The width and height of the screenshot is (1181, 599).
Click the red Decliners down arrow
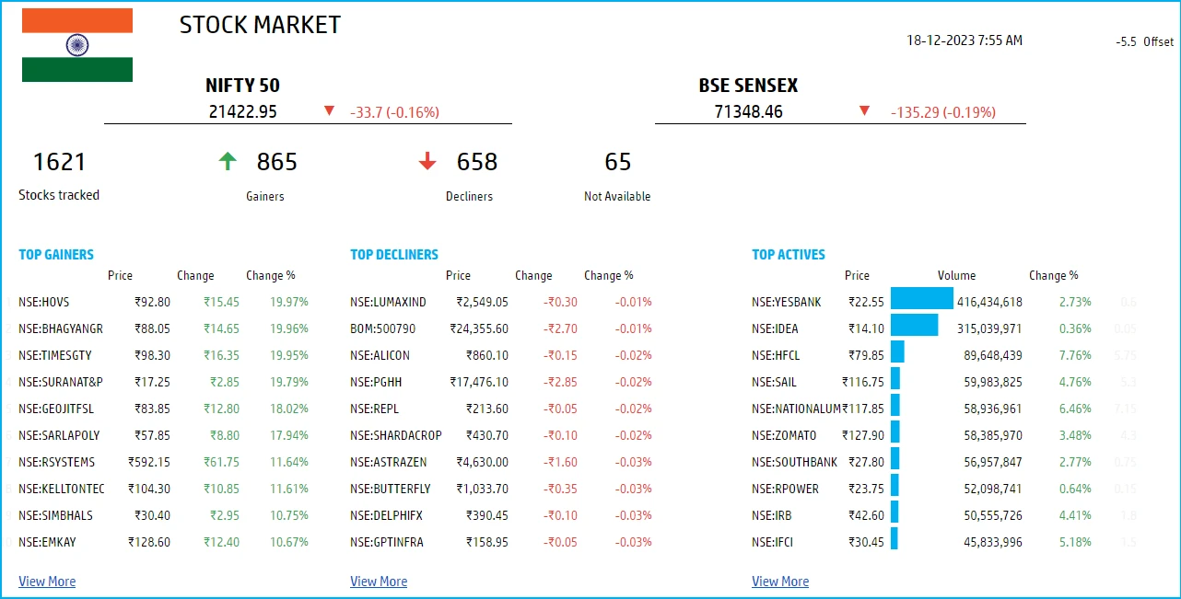pyautogui.click(x=427, y=162)
